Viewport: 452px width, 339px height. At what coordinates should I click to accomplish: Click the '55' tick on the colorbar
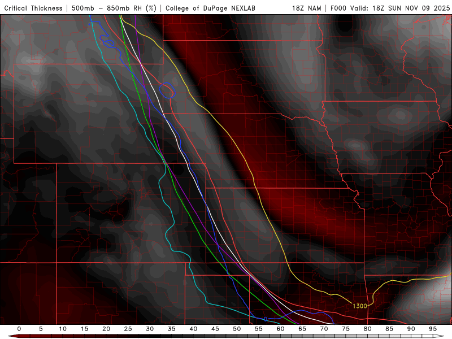(x=259, y=329)
